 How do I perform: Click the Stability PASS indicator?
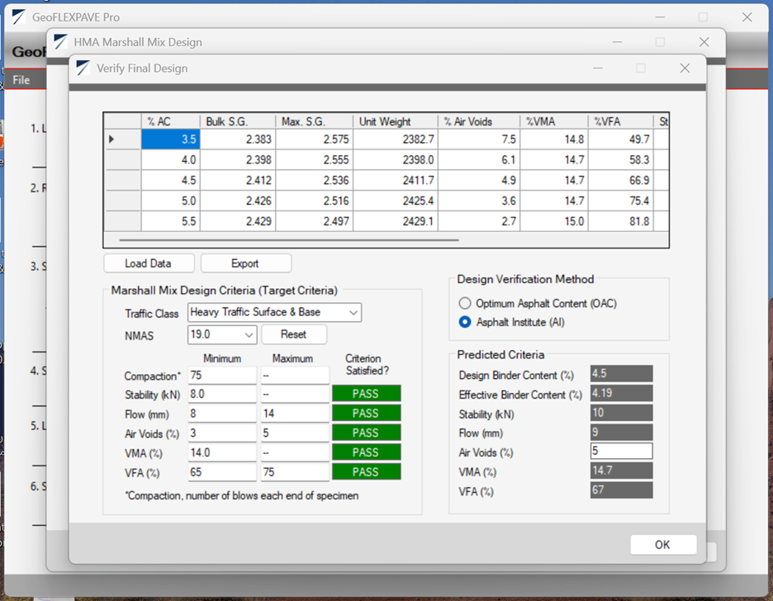pos(367,394)
